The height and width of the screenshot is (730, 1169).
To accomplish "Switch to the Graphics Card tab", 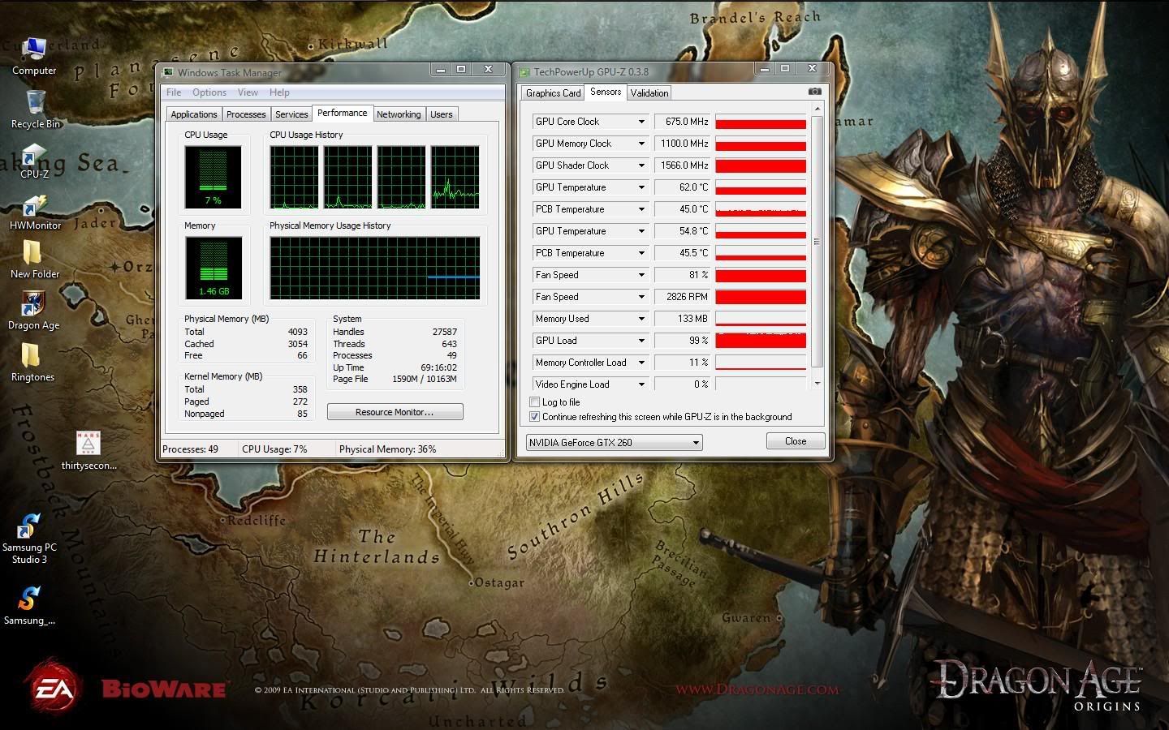I will pos(553,93).
